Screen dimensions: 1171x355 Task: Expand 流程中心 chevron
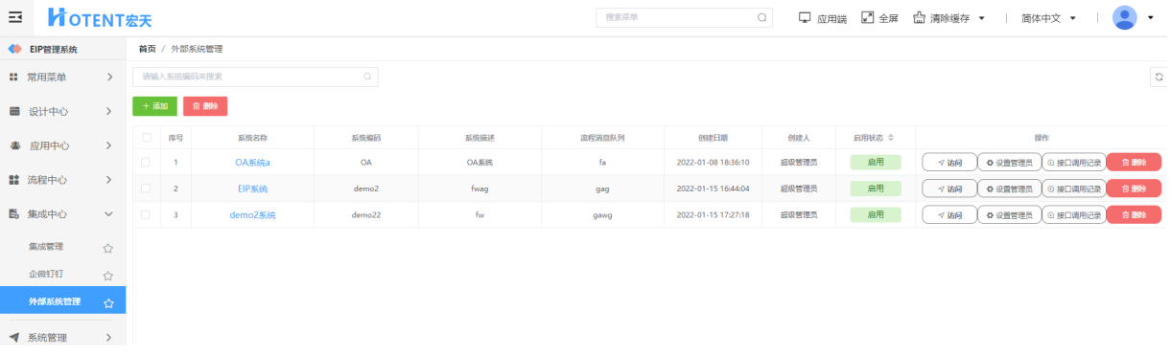click(109, 180)
